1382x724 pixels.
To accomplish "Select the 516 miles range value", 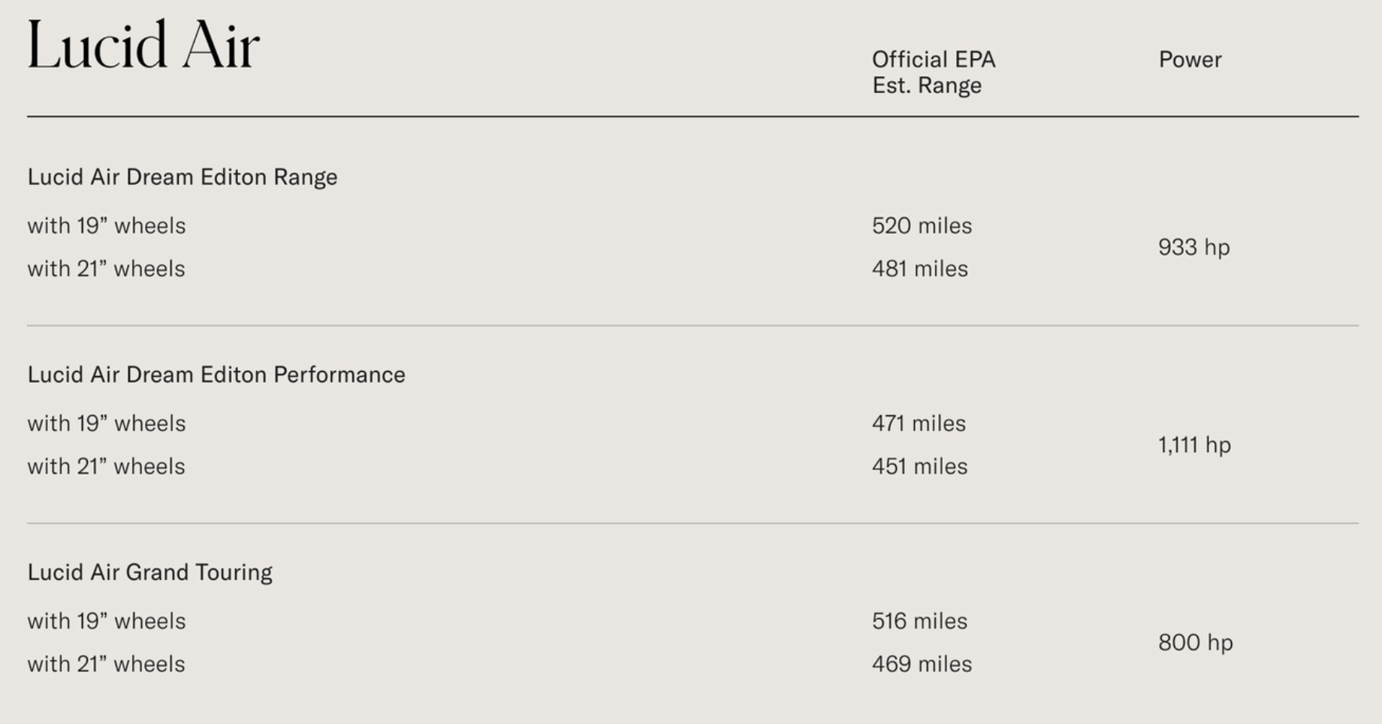I will click(919, 620).
